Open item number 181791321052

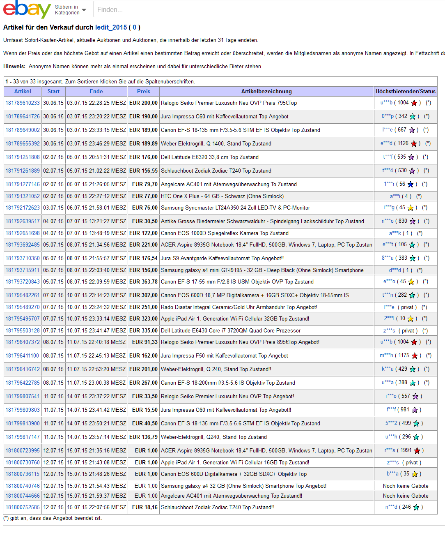pyautogui.click(x=23, y=196)
